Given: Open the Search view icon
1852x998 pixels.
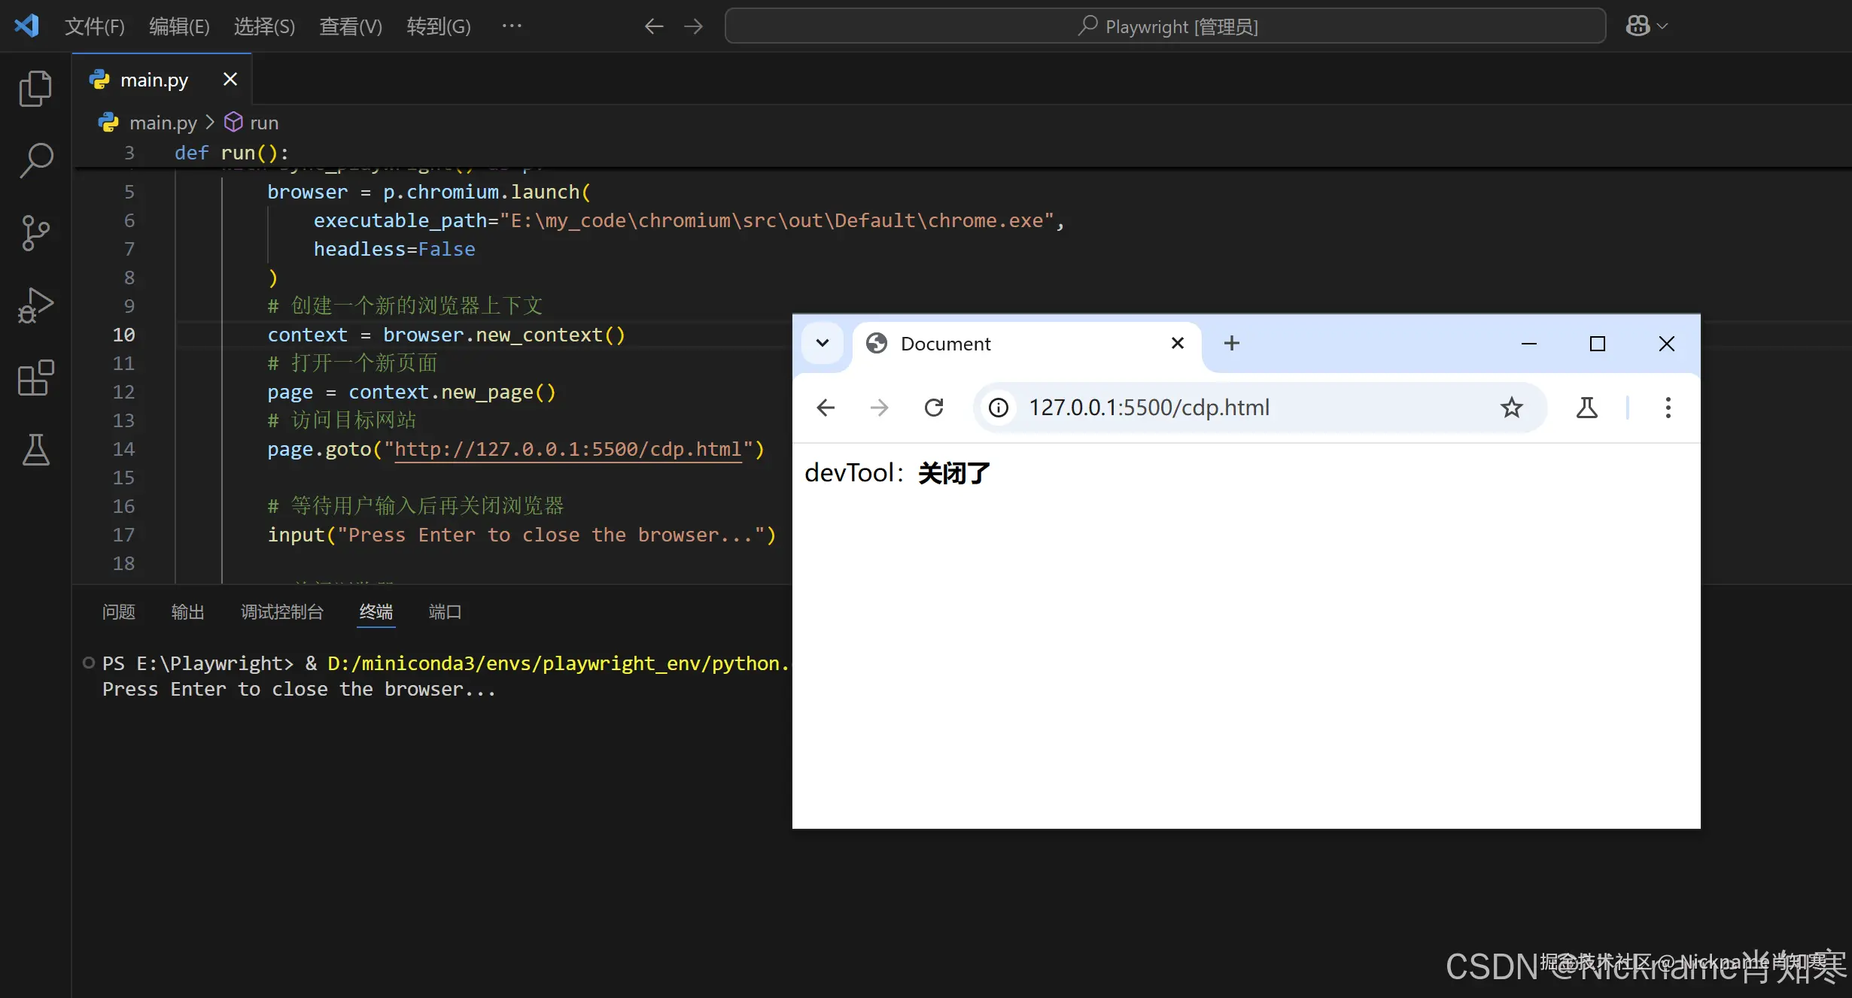Looking at the screenshot, I should [35, 160].
